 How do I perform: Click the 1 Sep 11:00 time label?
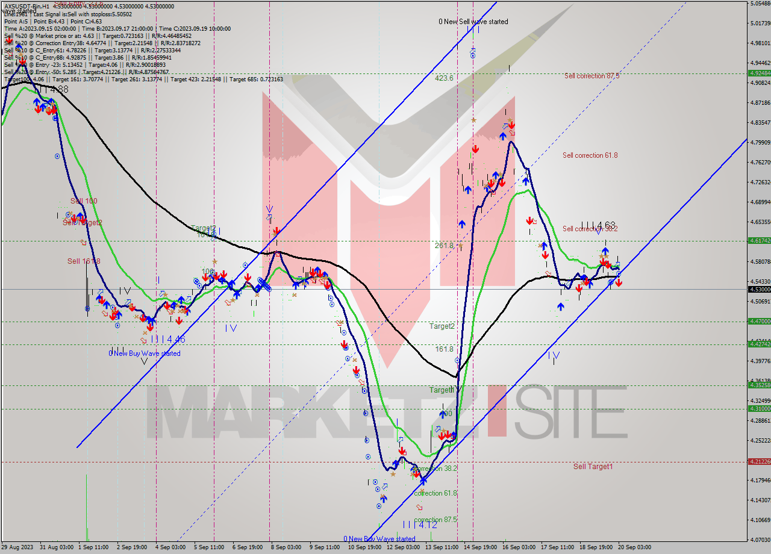tap(92, 547)
